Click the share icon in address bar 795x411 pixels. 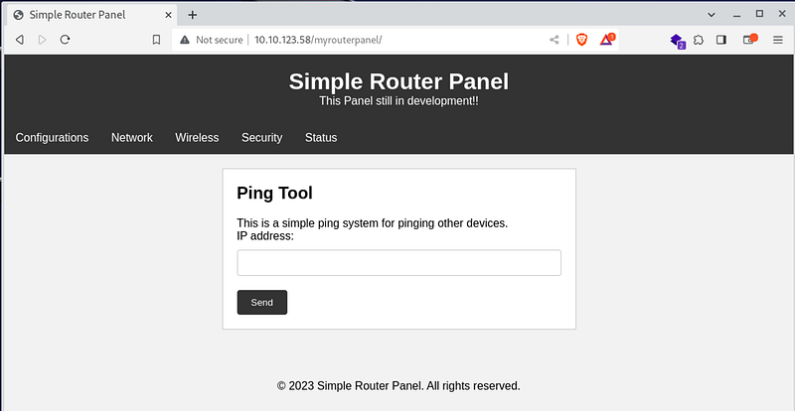[555, 40]
